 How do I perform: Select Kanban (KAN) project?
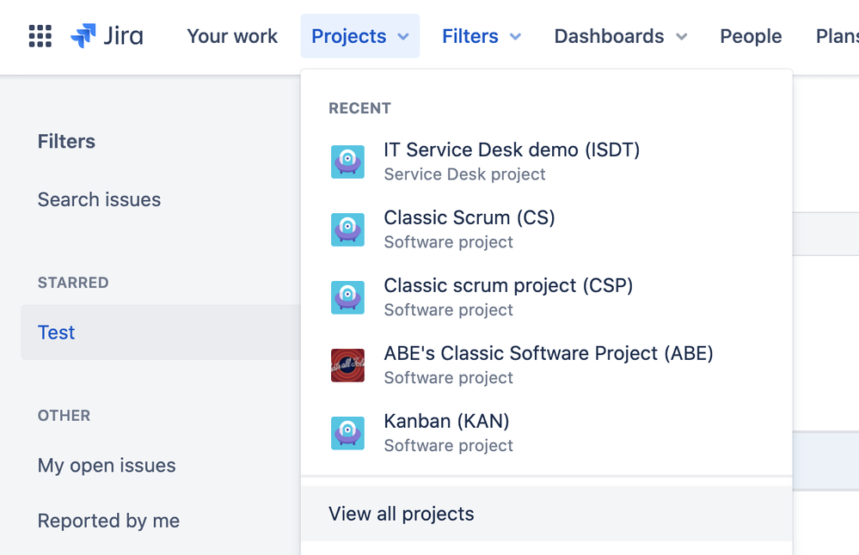547,433
